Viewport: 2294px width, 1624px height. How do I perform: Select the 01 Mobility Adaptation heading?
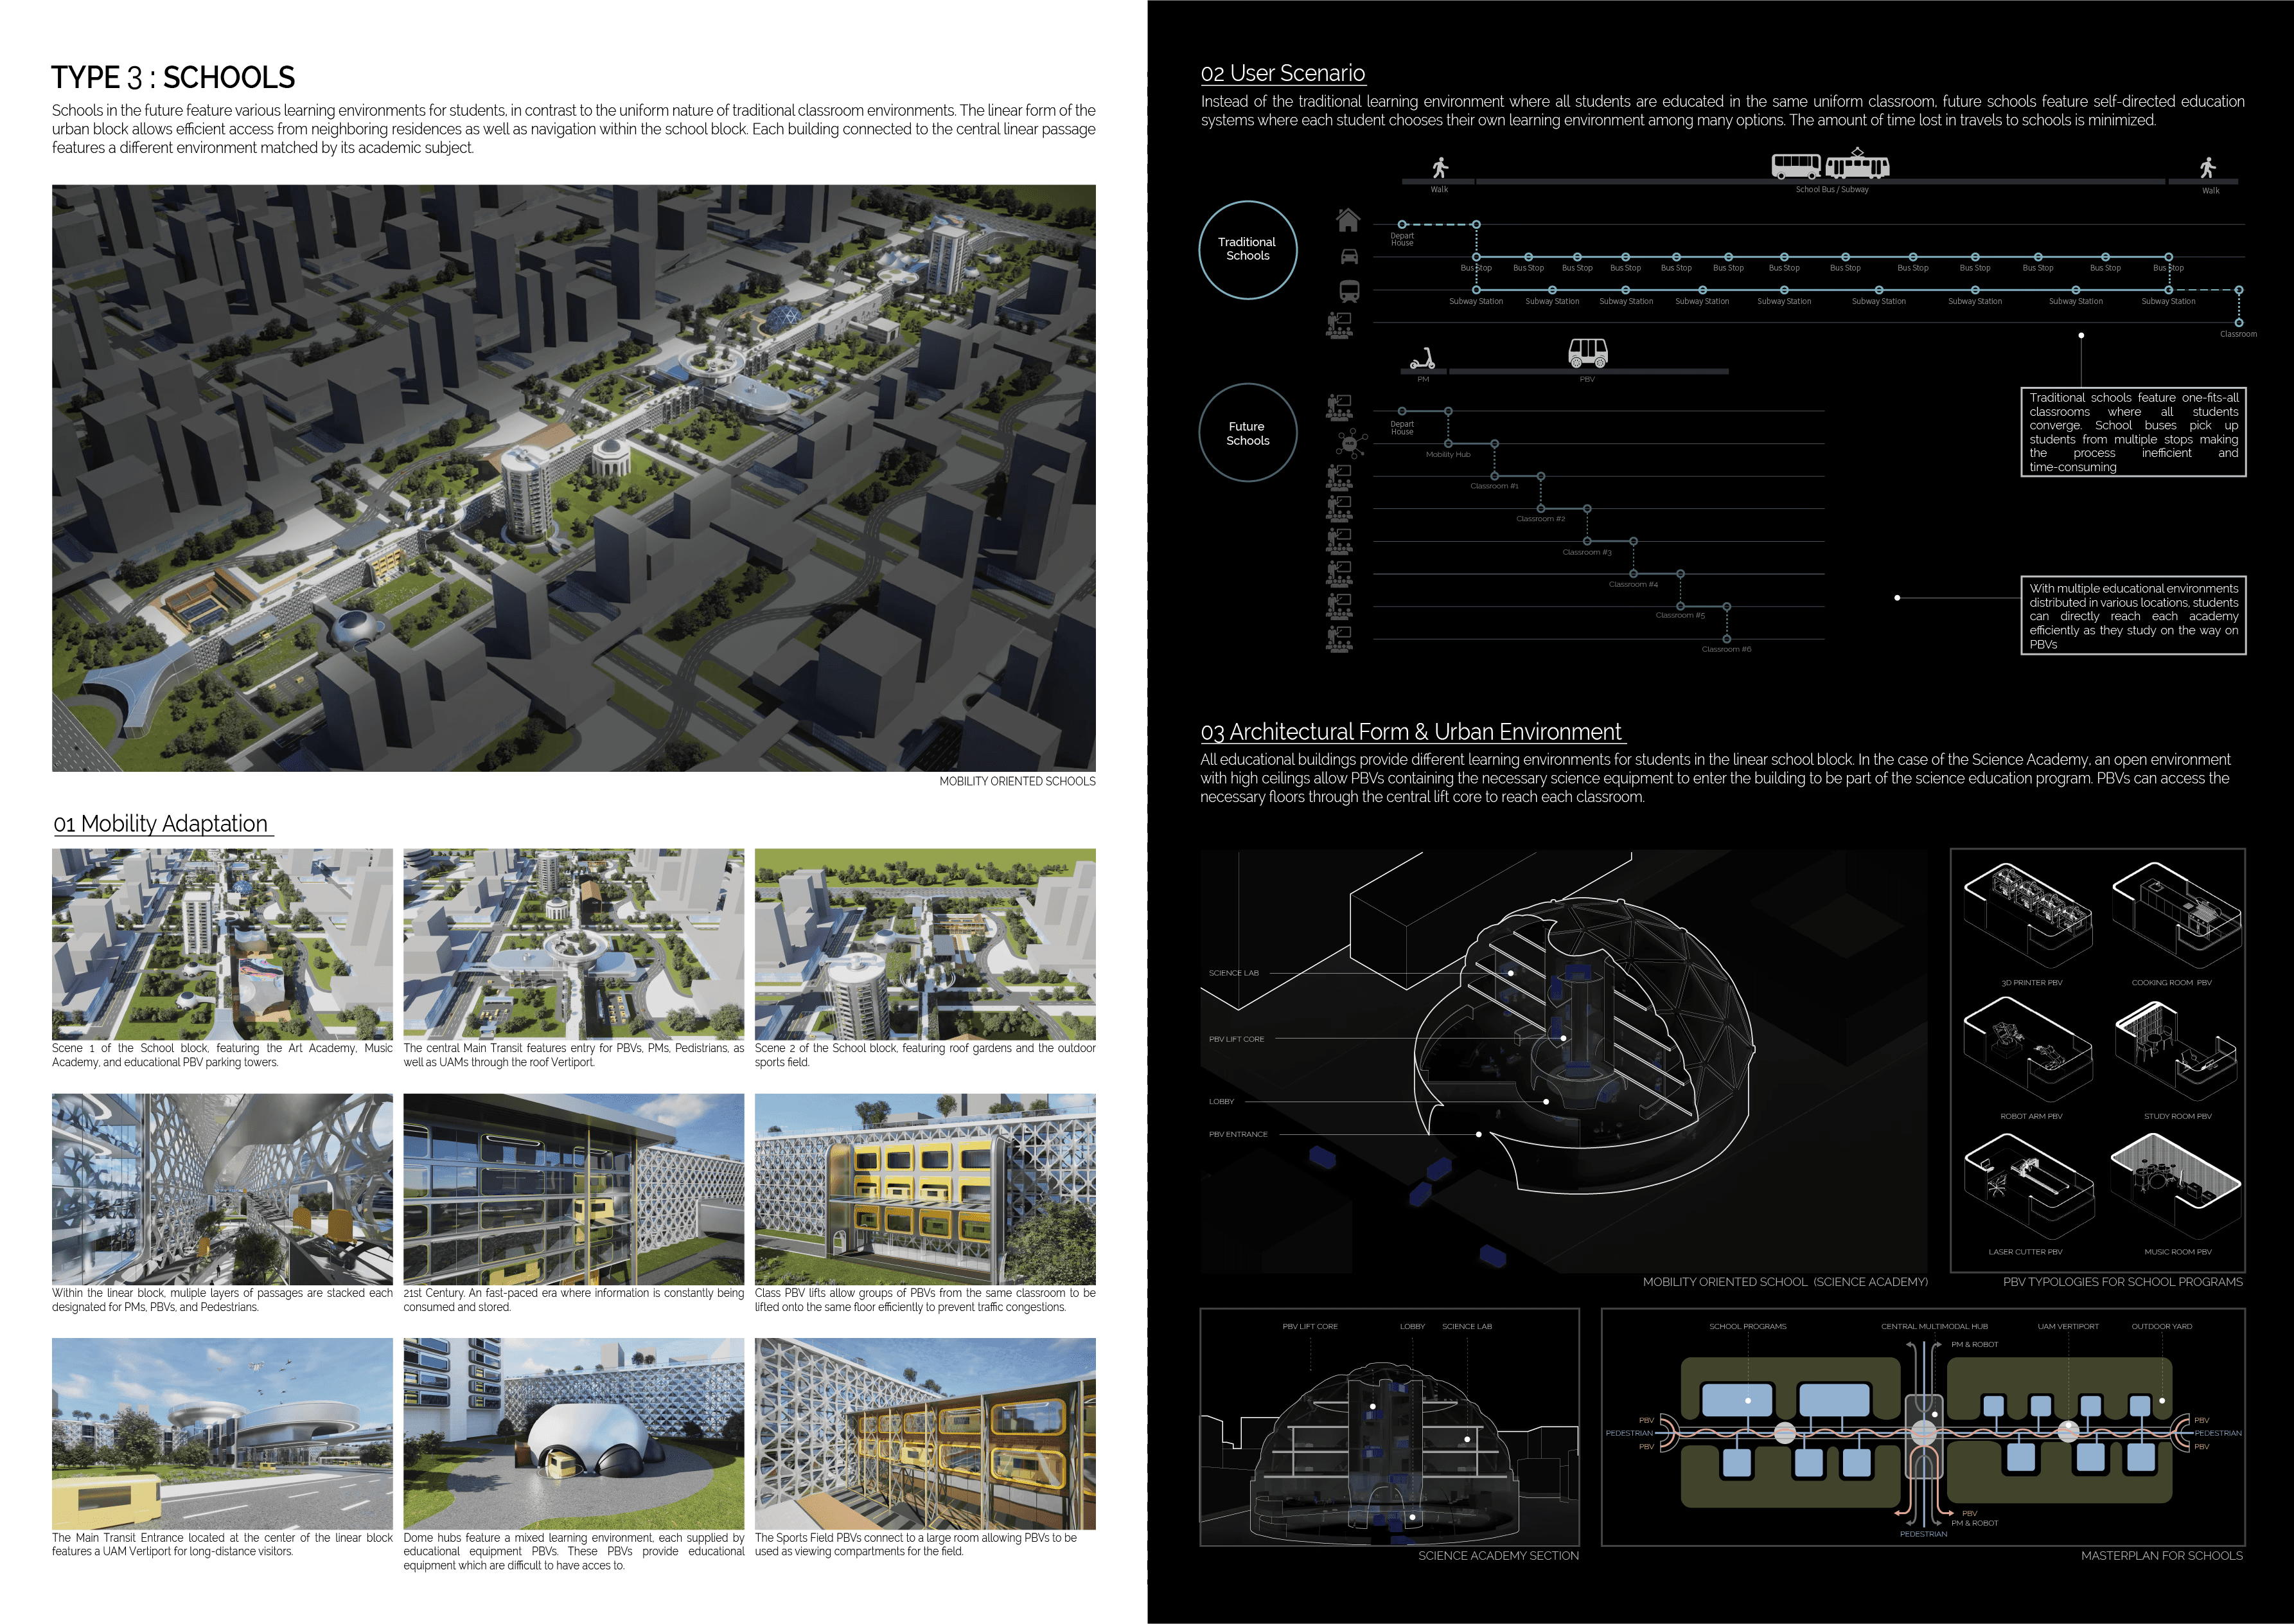coord(161,824)
